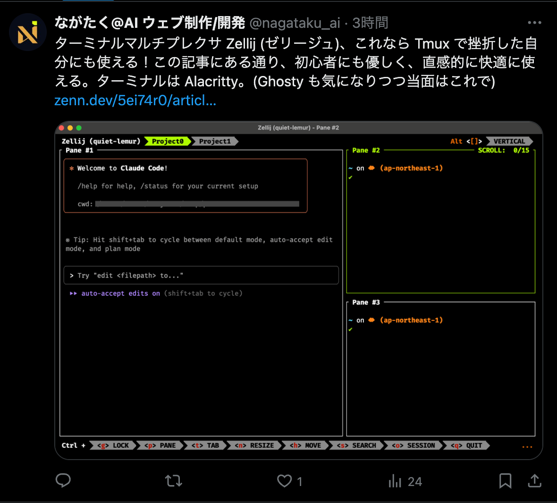This screenshot has width=557, height=503.
Task: Click the <g> LOCK mode segment
Action: click(113, 445)
